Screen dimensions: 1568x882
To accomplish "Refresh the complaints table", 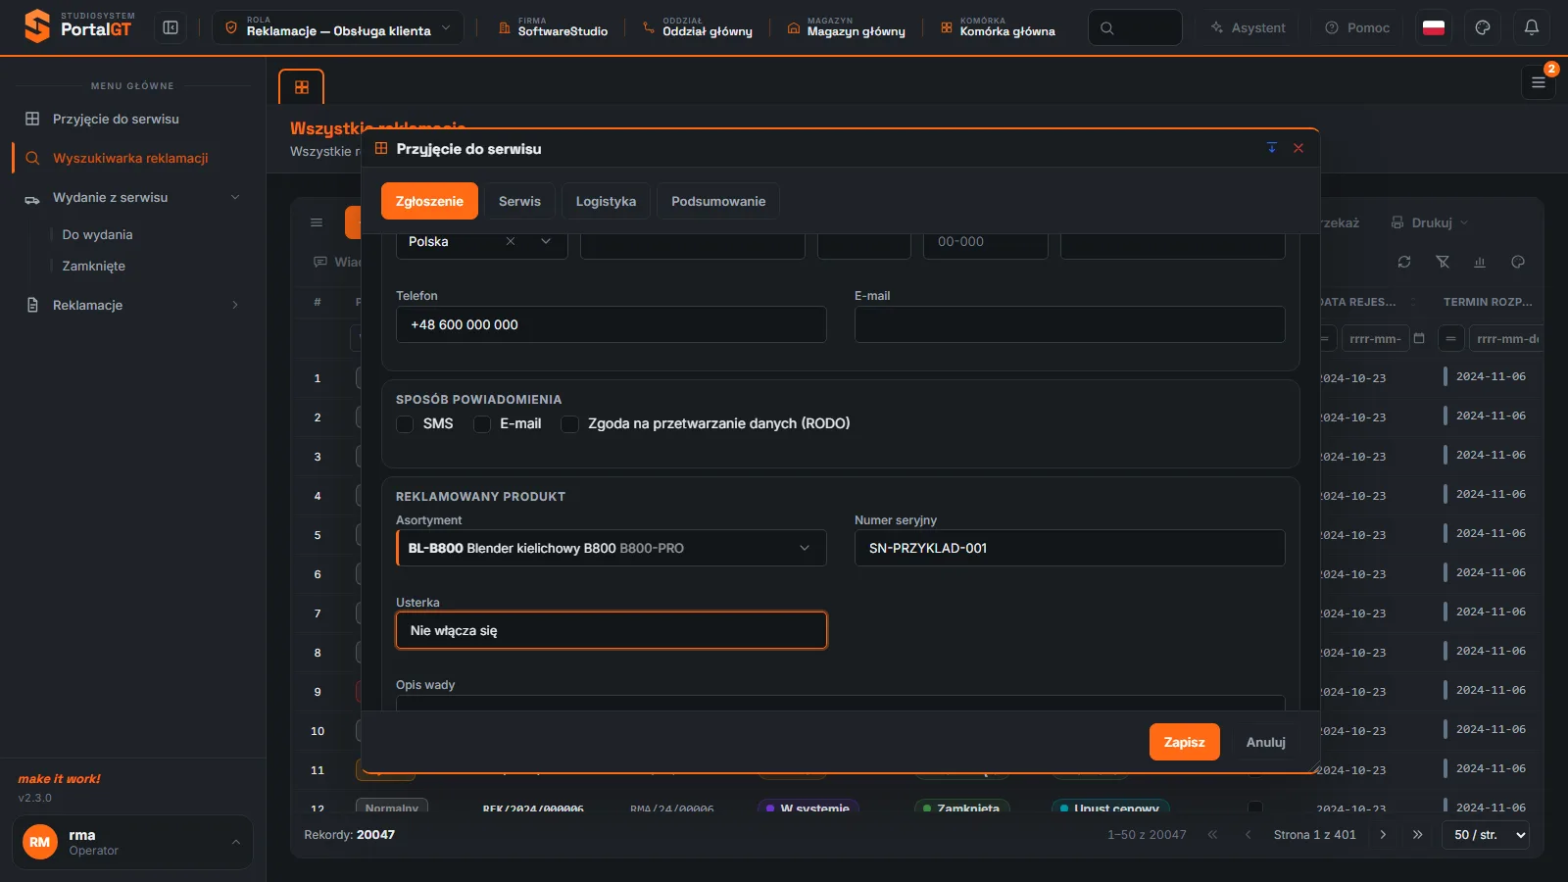I will click(x=1404, y=262).
